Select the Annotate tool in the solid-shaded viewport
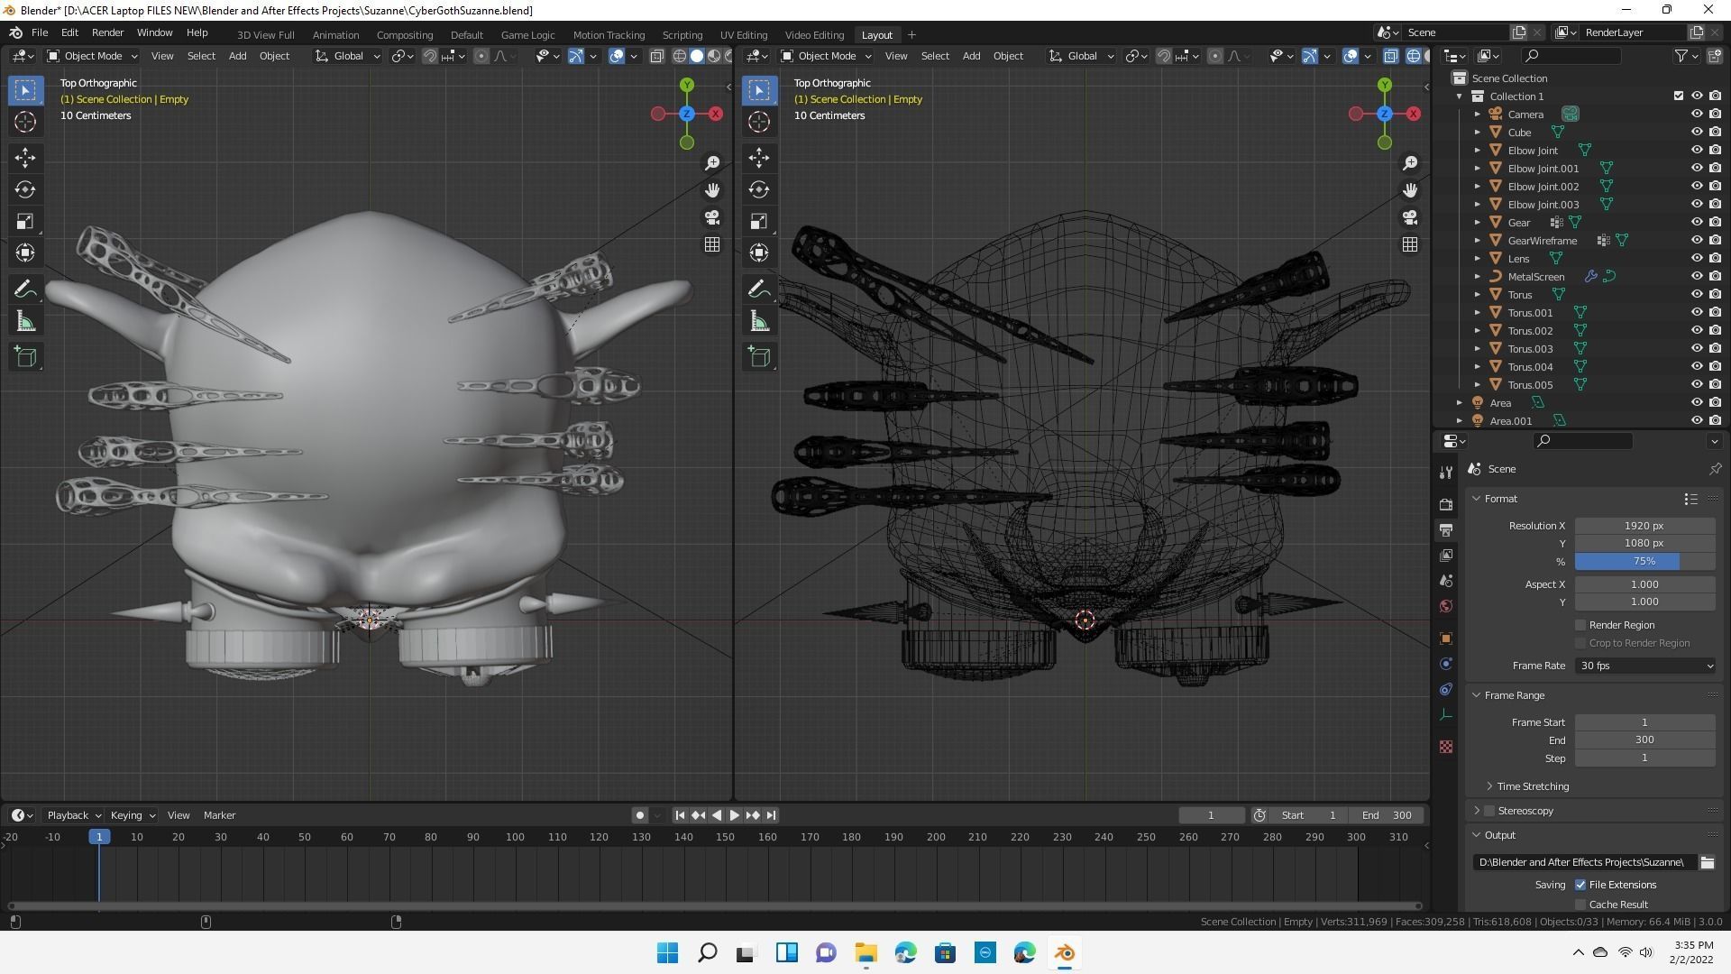The height and width of the screenshot is (974, 1731). 25,289
